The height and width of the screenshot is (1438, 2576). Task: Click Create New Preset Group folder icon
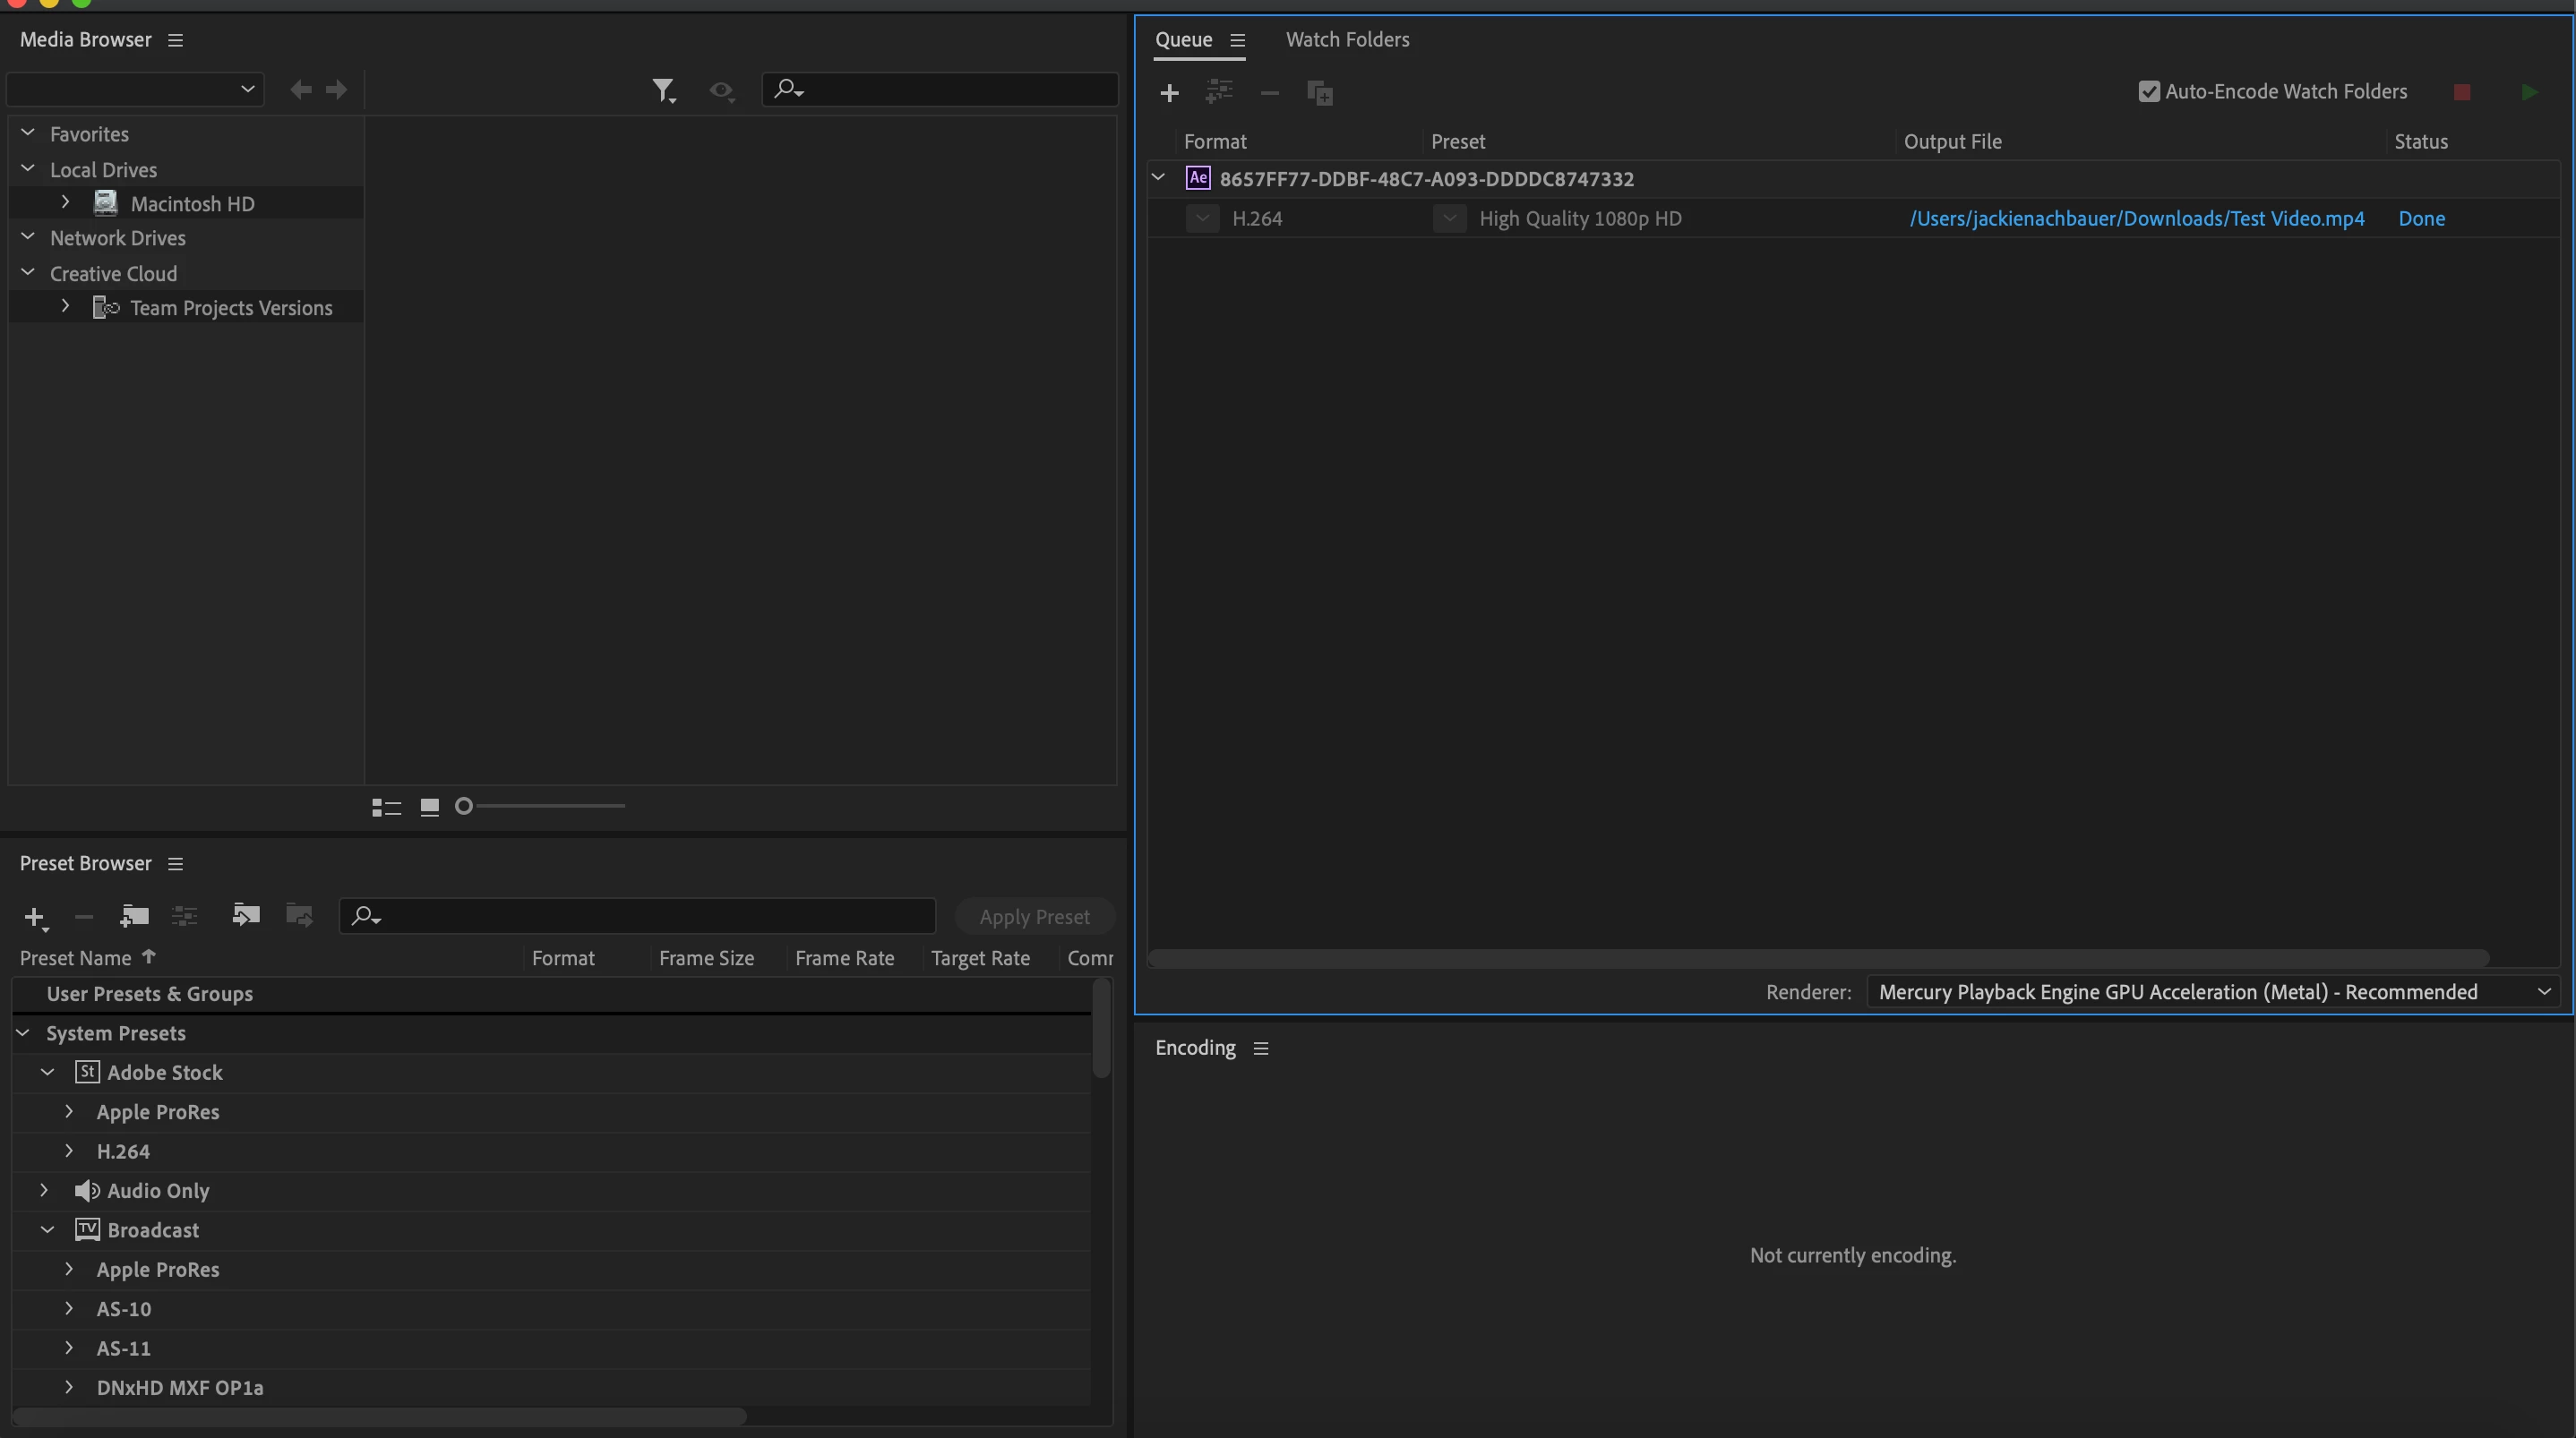tap(134, 916)
